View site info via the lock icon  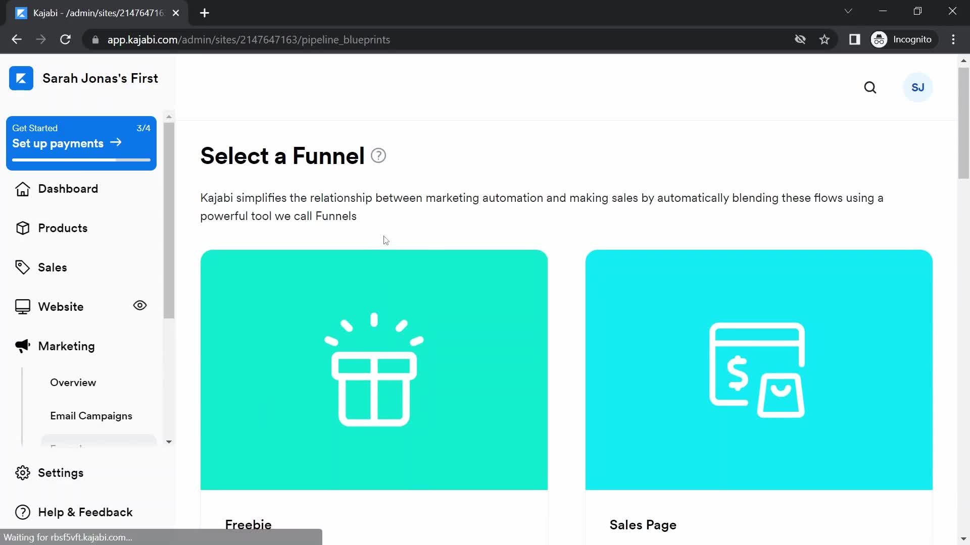coord(95,39)
